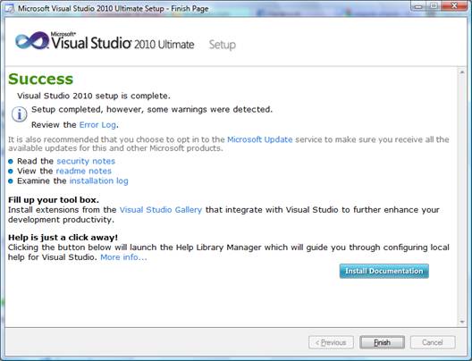The height and width of the screenshot is (361, 472).
Task: Click the scrollbar up arrow
Action: (462, 72)
